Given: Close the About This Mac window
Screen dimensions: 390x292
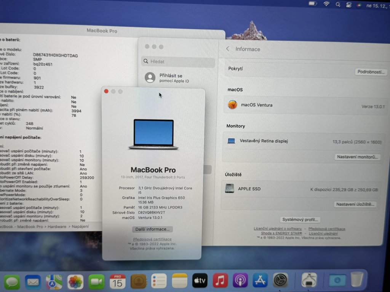Looking at the screenshot, I should pyautogui.click(x=106, y=91).
